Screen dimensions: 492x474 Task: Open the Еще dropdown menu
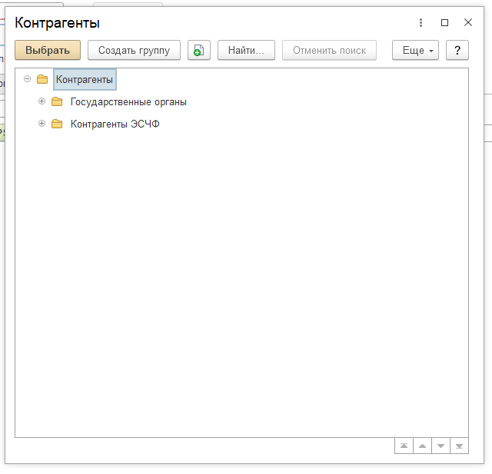(x=415, y=51)
